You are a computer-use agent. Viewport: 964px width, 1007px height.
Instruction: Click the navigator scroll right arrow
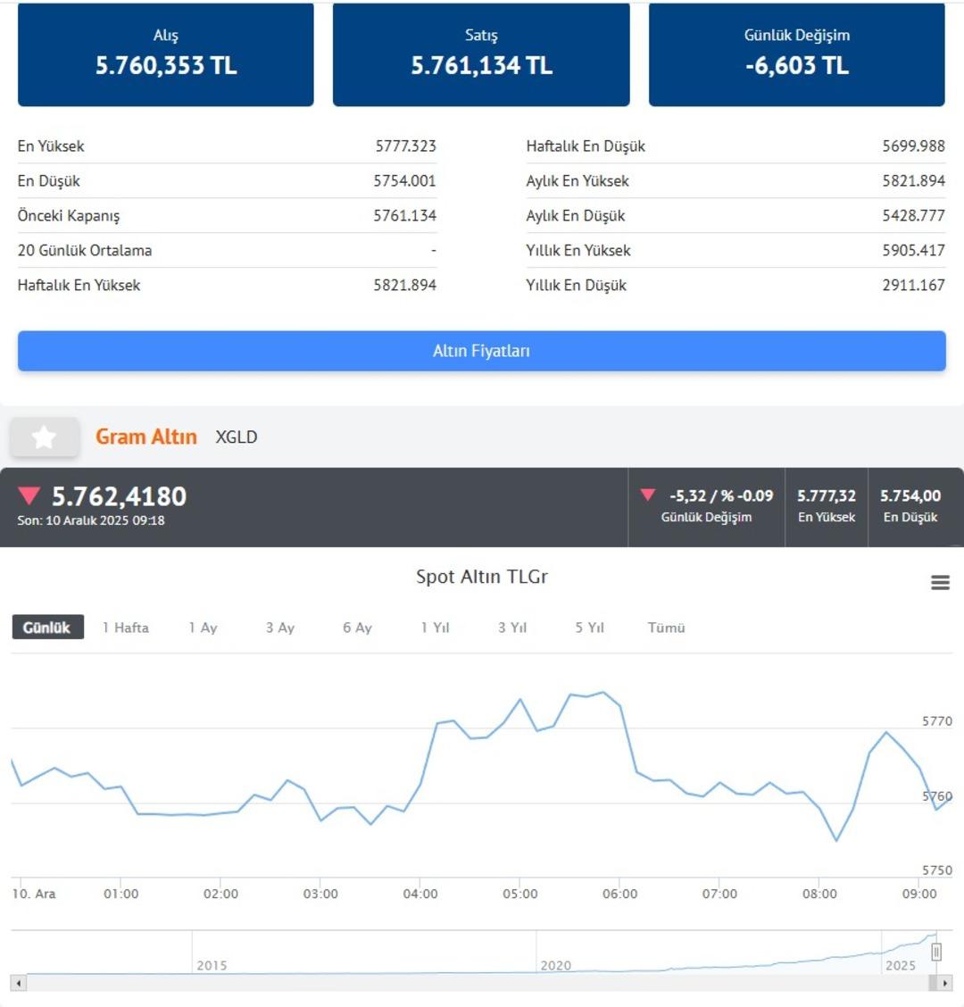point(945,983)
